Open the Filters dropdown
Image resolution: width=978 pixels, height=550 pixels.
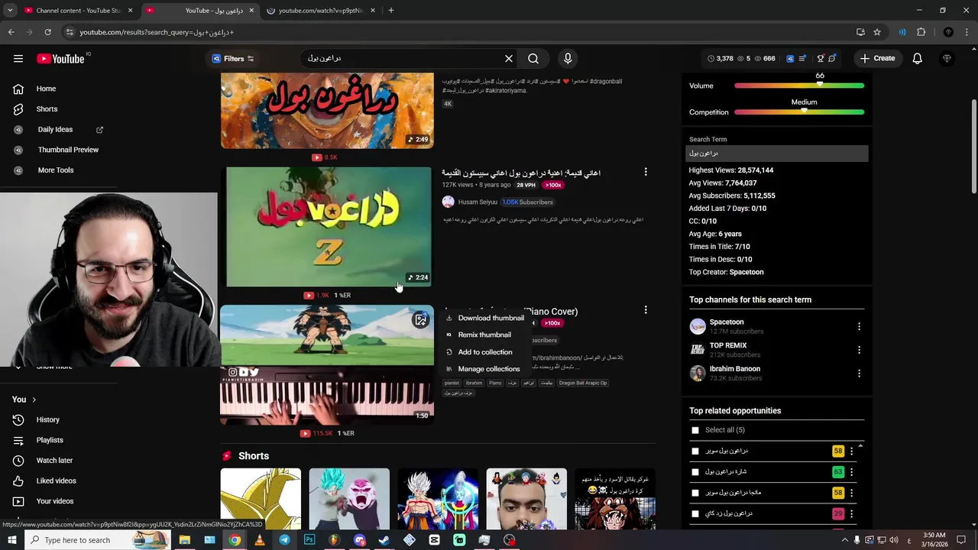(x=233, y=59)
